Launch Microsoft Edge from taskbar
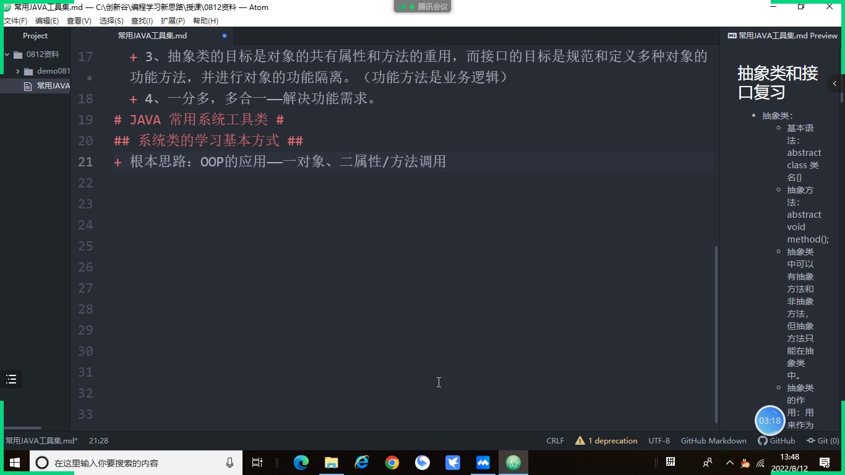 (301, 463)
